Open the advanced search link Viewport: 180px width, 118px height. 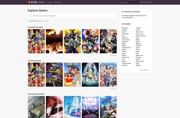pyautogui.click(x=44, y=21)
